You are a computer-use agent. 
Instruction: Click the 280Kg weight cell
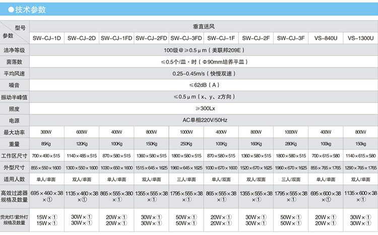[x=291, y=144]
